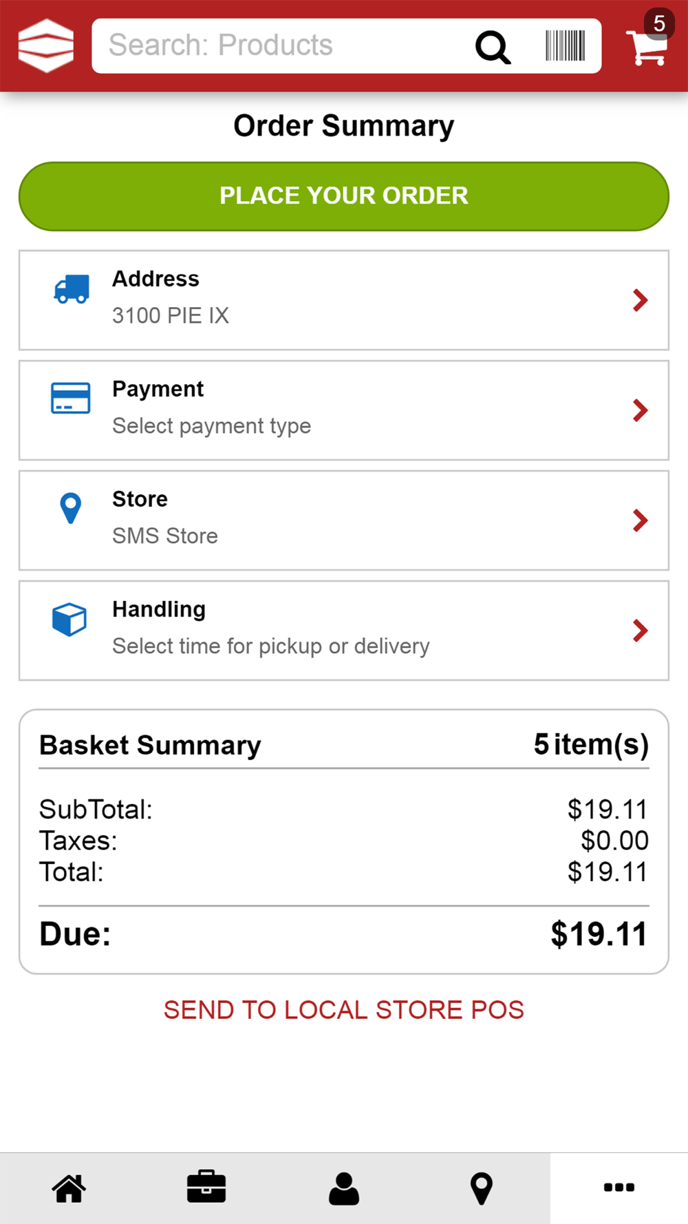Open the briefcase tab
This screenshot has height=1224, width=688.
coord(206,1187)
